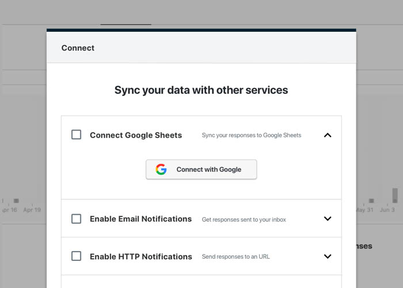Click the Connect dialog title

[x=78, y=48]
